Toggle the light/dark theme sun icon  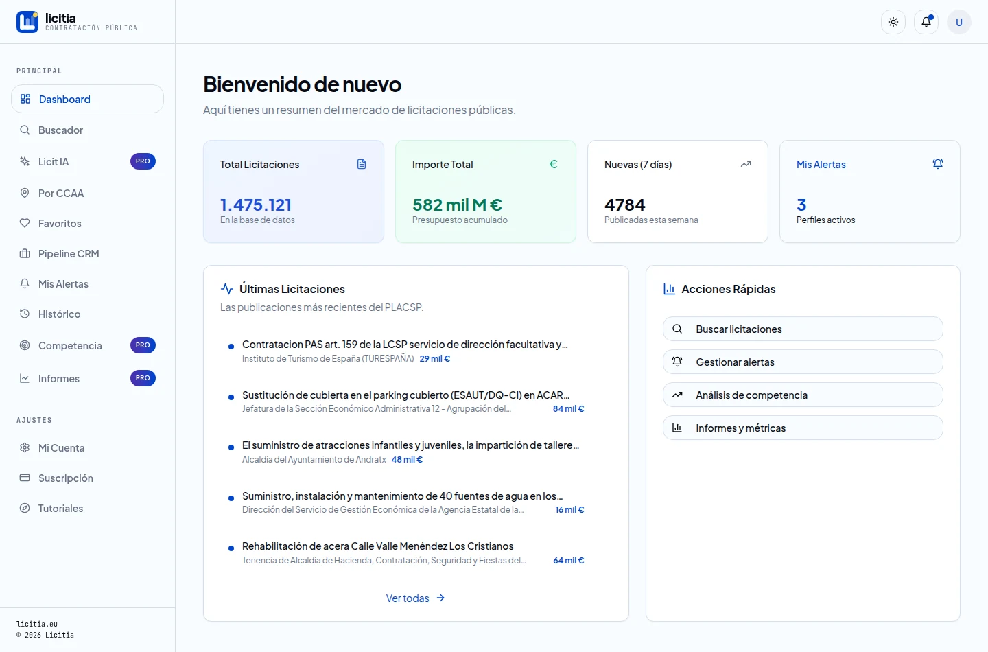coord(893,22)
